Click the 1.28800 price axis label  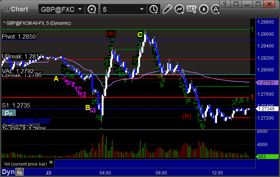click(x=265, y=22)
